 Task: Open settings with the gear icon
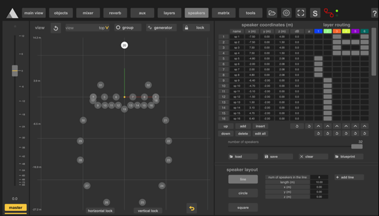pos(286,13)
